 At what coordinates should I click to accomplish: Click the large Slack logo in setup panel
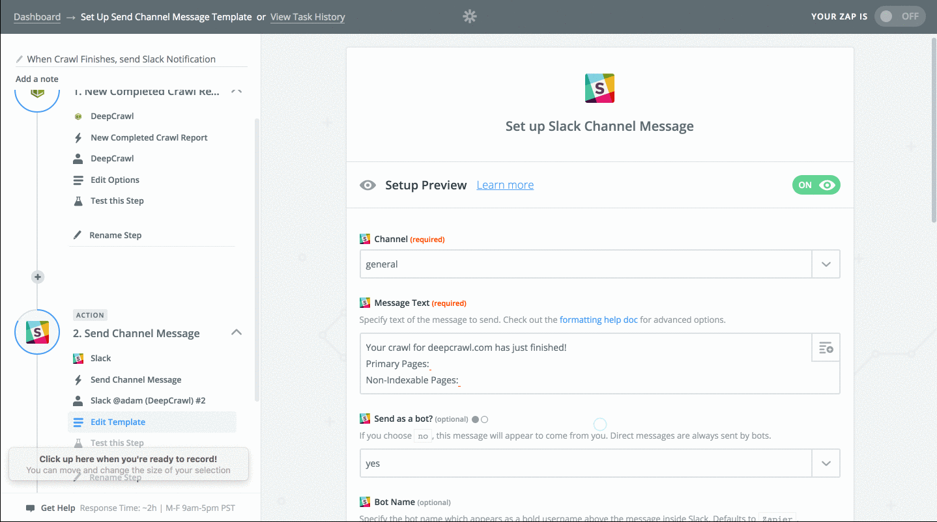pyautogui.click(x=599, y=88)
